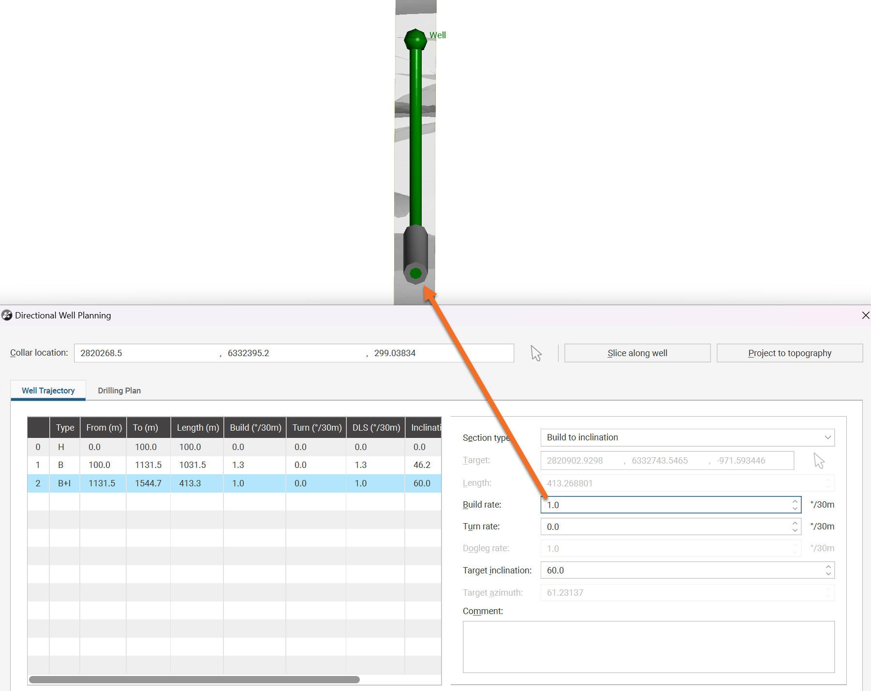
Task: Click the Slice along well button
Action: point(637,353)
